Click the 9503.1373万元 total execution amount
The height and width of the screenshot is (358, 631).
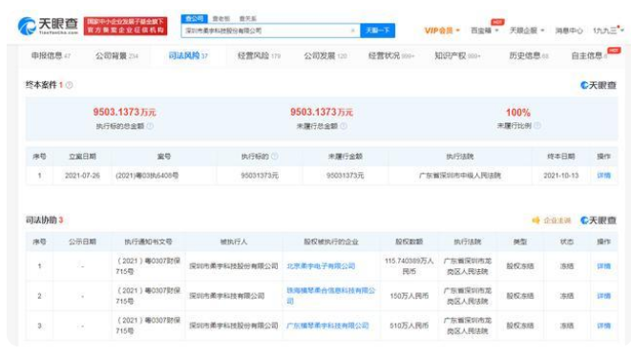(124, 113)
